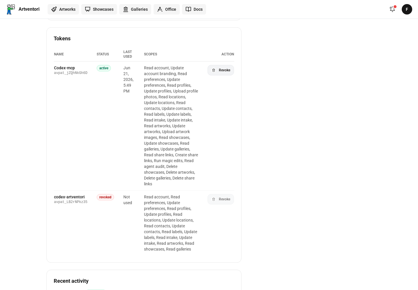Open the user avatar menu F
418x290 pixels.
pyautogui.click(x=407, y=9)
